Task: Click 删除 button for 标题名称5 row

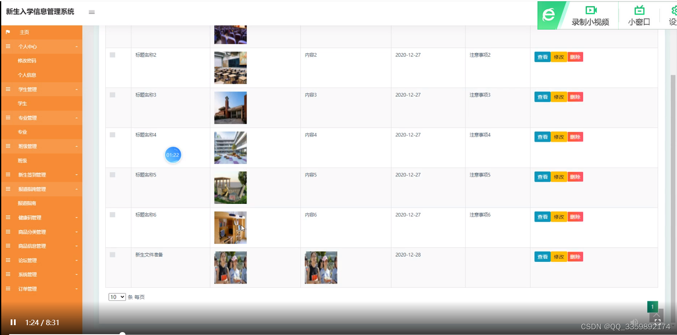Action: 575,177
